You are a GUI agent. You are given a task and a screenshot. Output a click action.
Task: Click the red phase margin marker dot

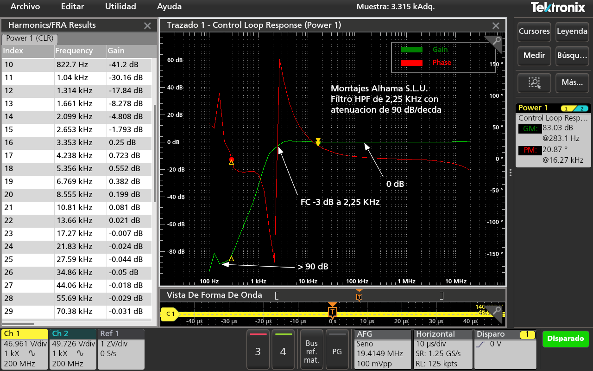232,160
